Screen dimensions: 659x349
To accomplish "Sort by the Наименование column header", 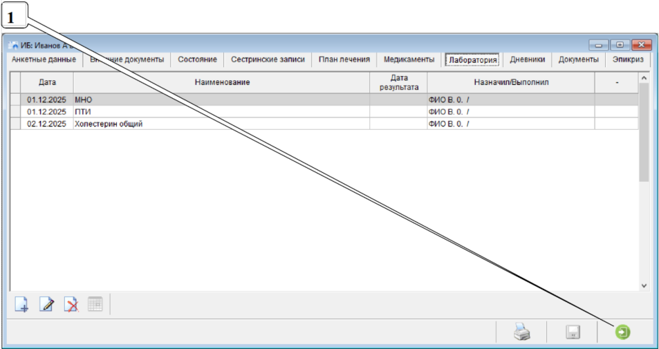I will pyautogui.click(x=221, y=82).
